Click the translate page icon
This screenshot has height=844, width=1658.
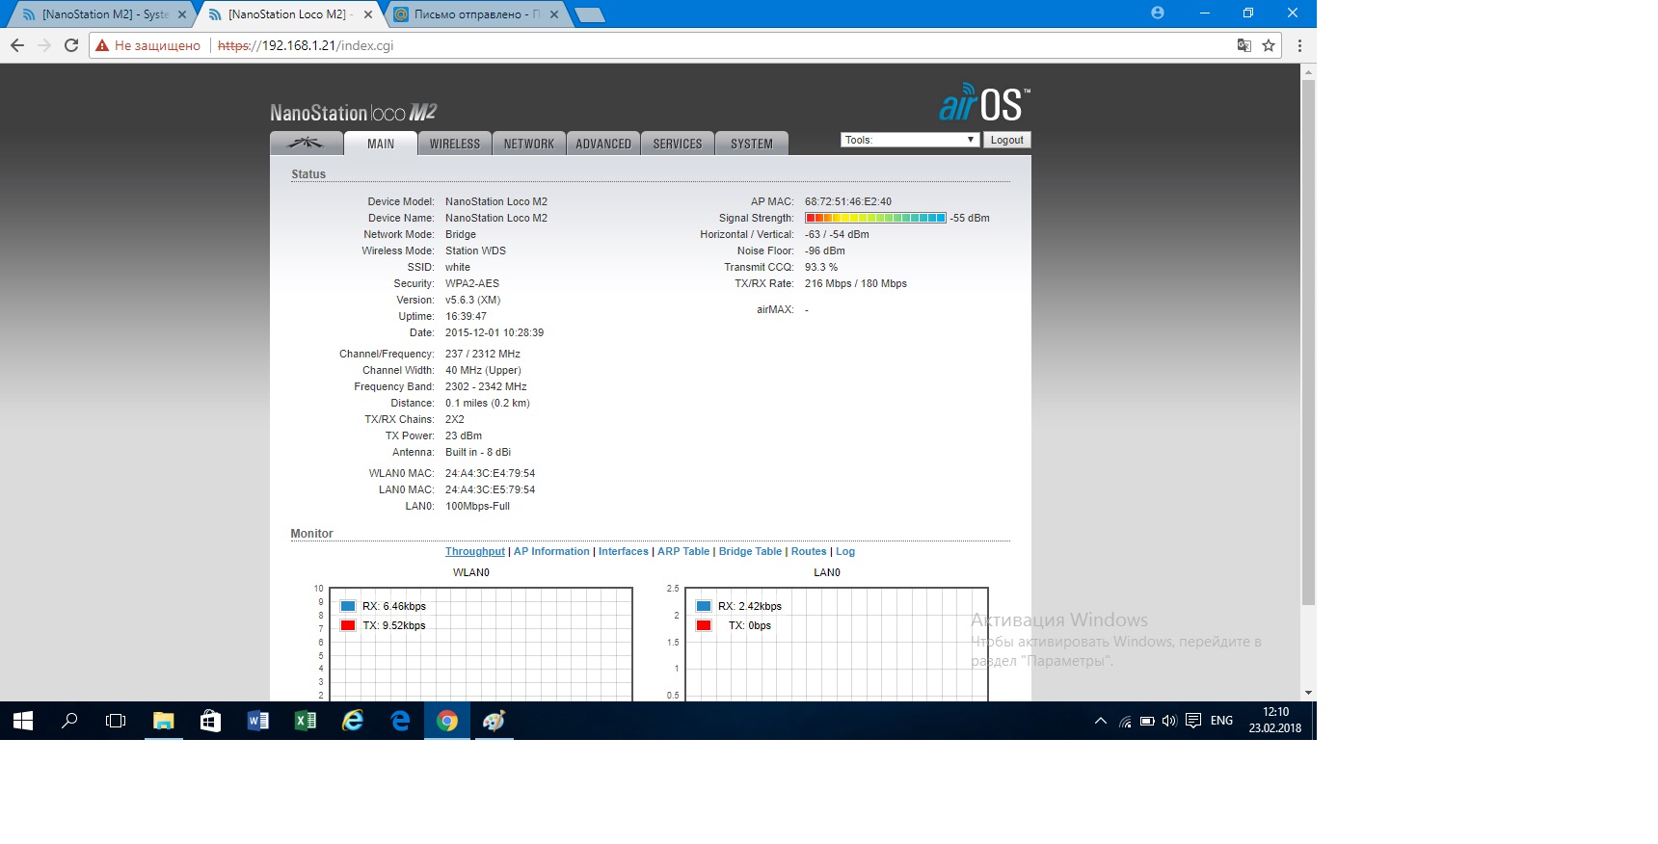coord(1244,45)
